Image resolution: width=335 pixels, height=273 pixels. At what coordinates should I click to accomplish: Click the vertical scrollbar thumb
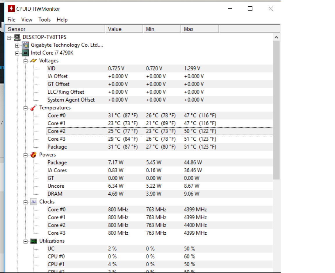(x=276, y=110)
